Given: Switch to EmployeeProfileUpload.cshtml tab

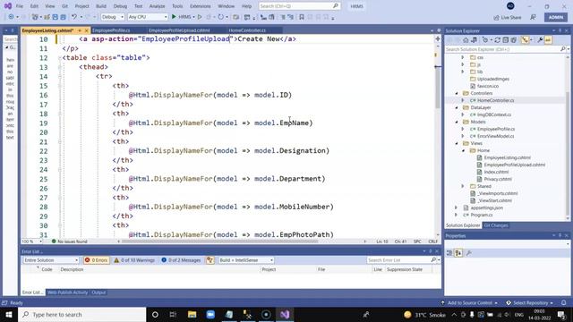Looking at the screenshot, I should pyautogui.click(x=179, y=30).
